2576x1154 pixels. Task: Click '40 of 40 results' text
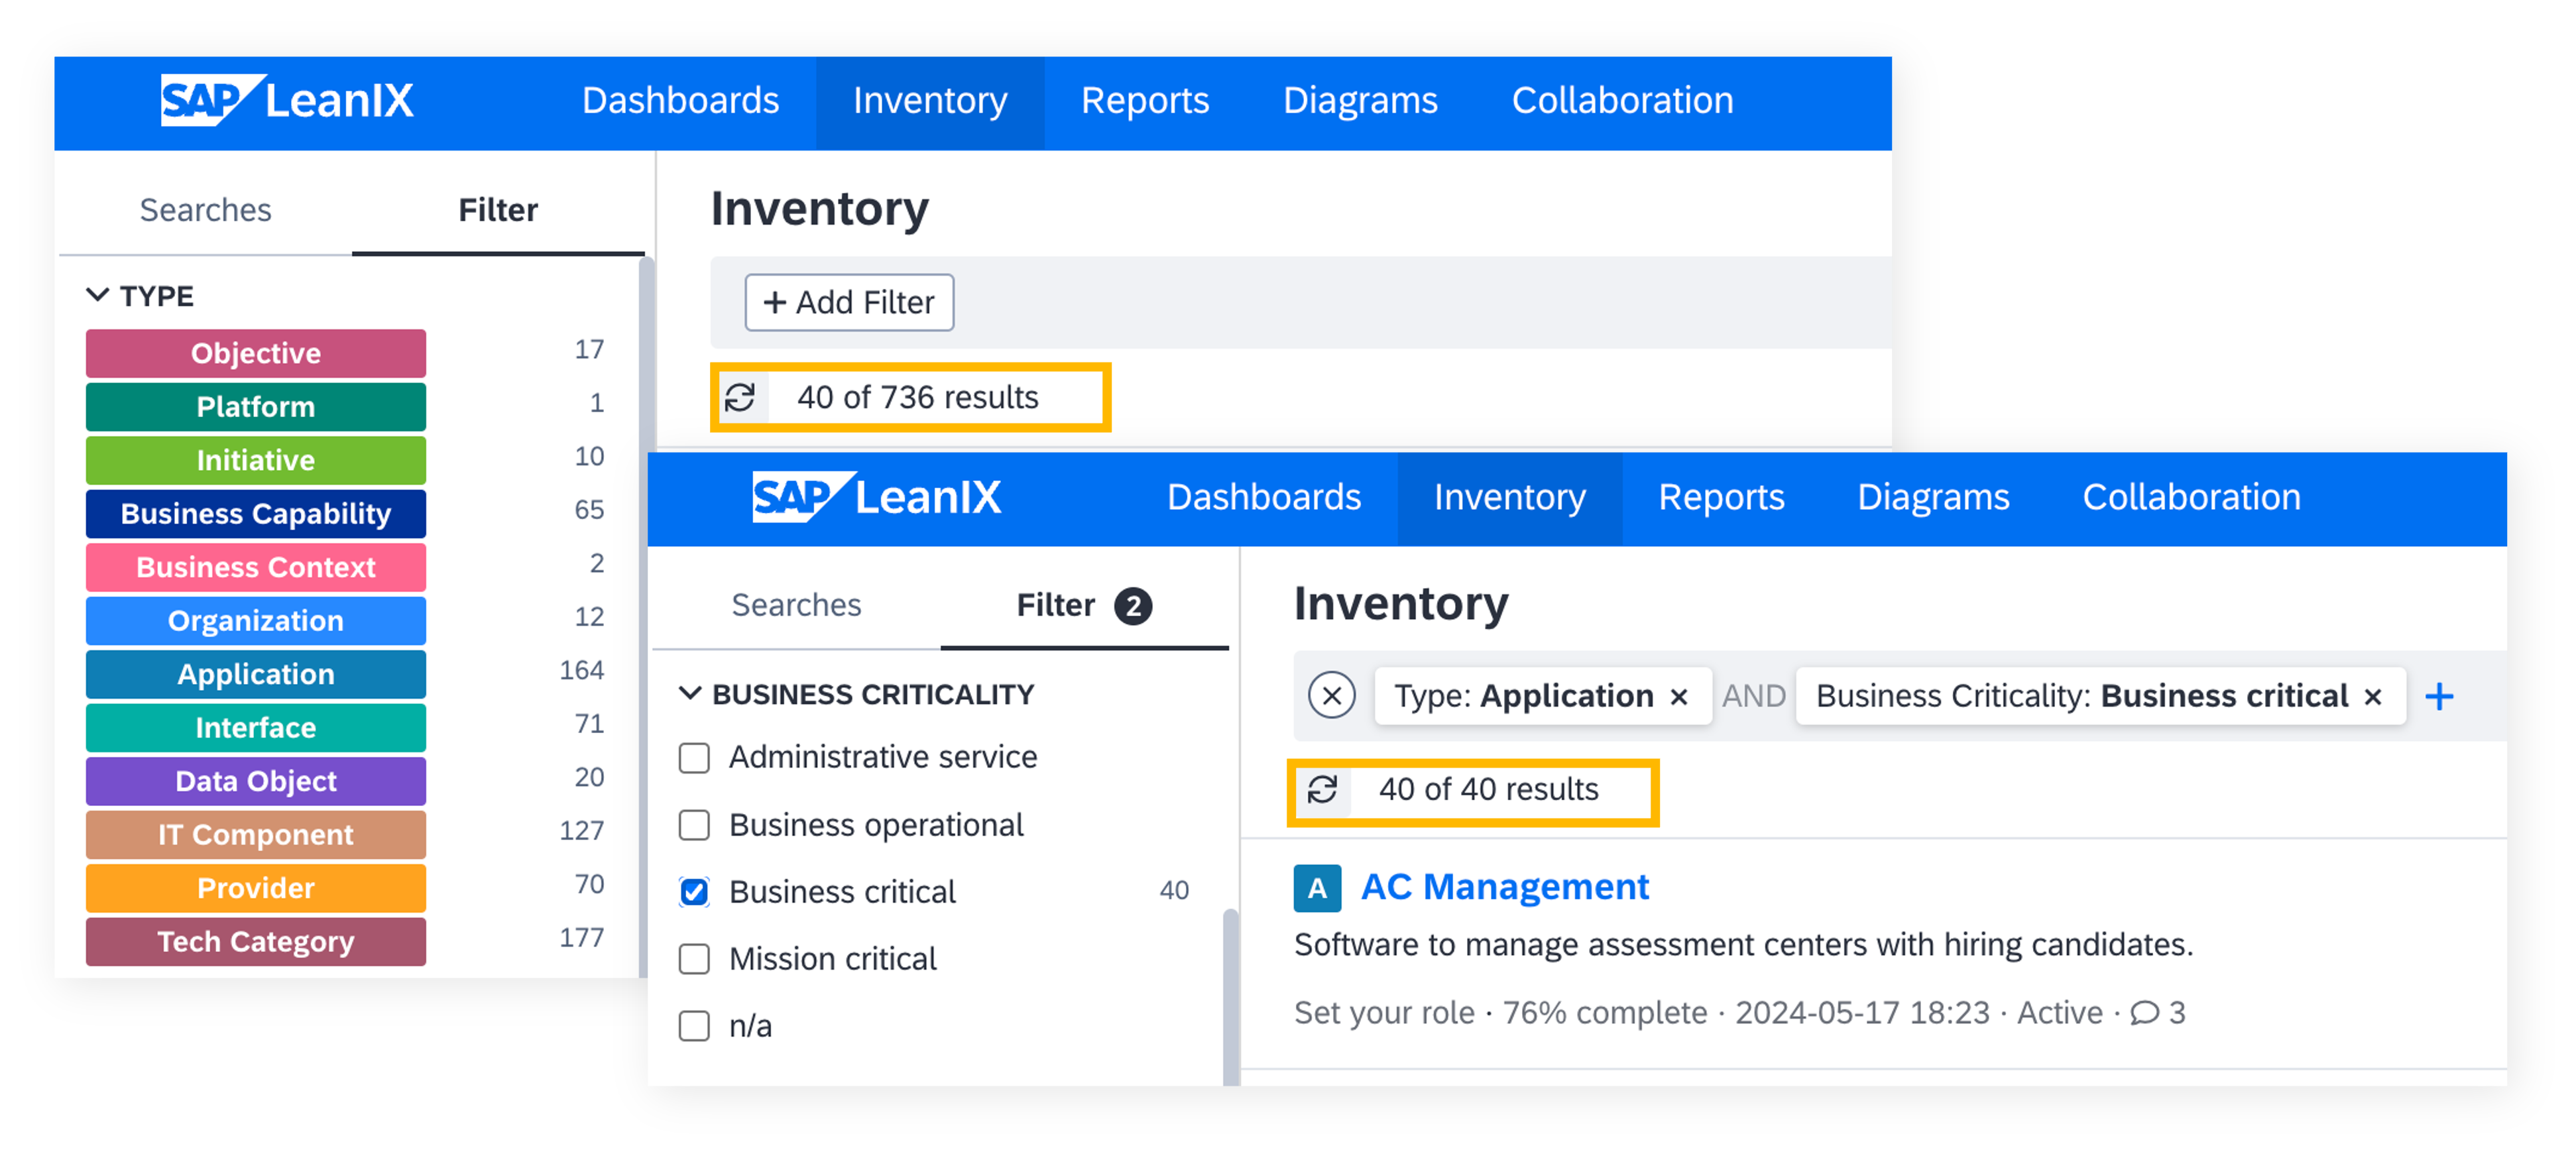(x=1488, y=790)
